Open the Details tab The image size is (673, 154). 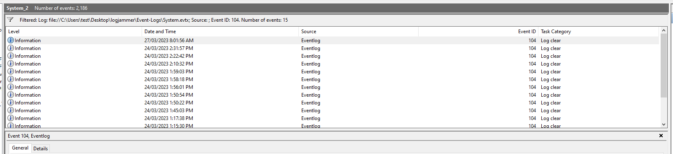[40, 149]
